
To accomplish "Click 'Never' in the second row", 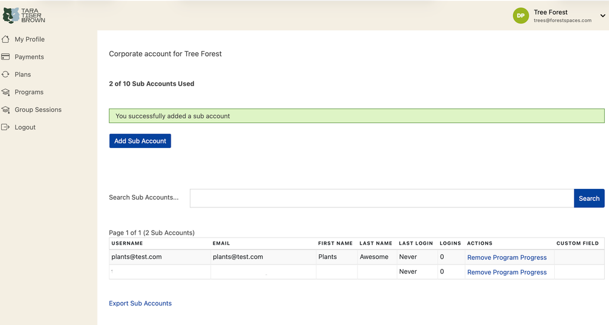I will pos(408,272).
